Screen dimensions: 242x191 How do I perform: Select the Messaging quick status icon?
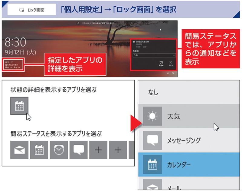[79, 150]
